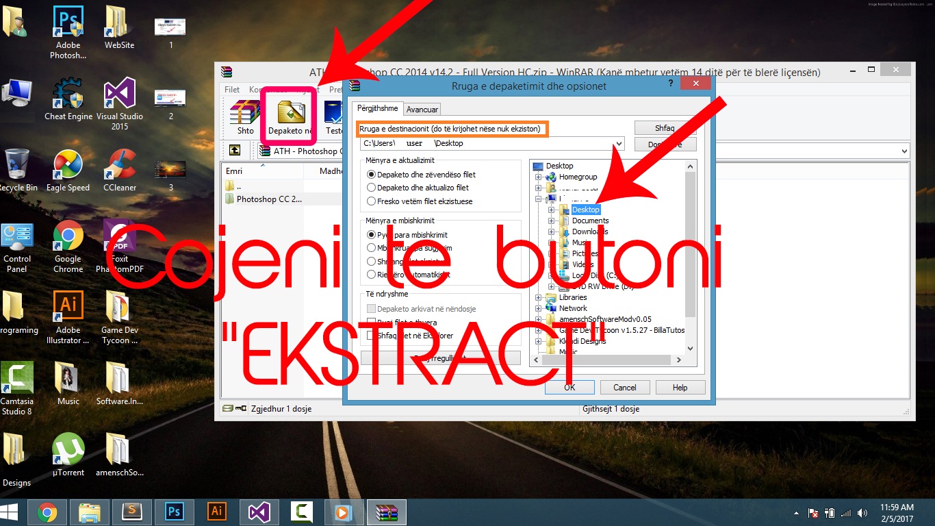Open the amenschSo... desktop folder
The height and width of the screenshot is (526, 935).
click(120, 455)
